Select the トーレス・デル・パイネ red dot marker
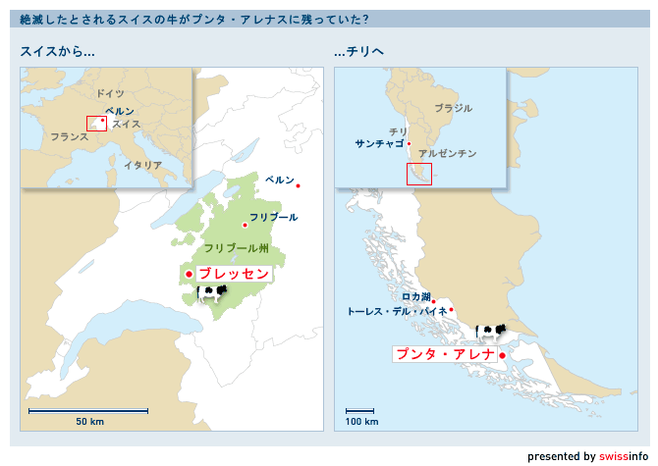The width and height of the screenshot is (658, 466). (452, 311)
